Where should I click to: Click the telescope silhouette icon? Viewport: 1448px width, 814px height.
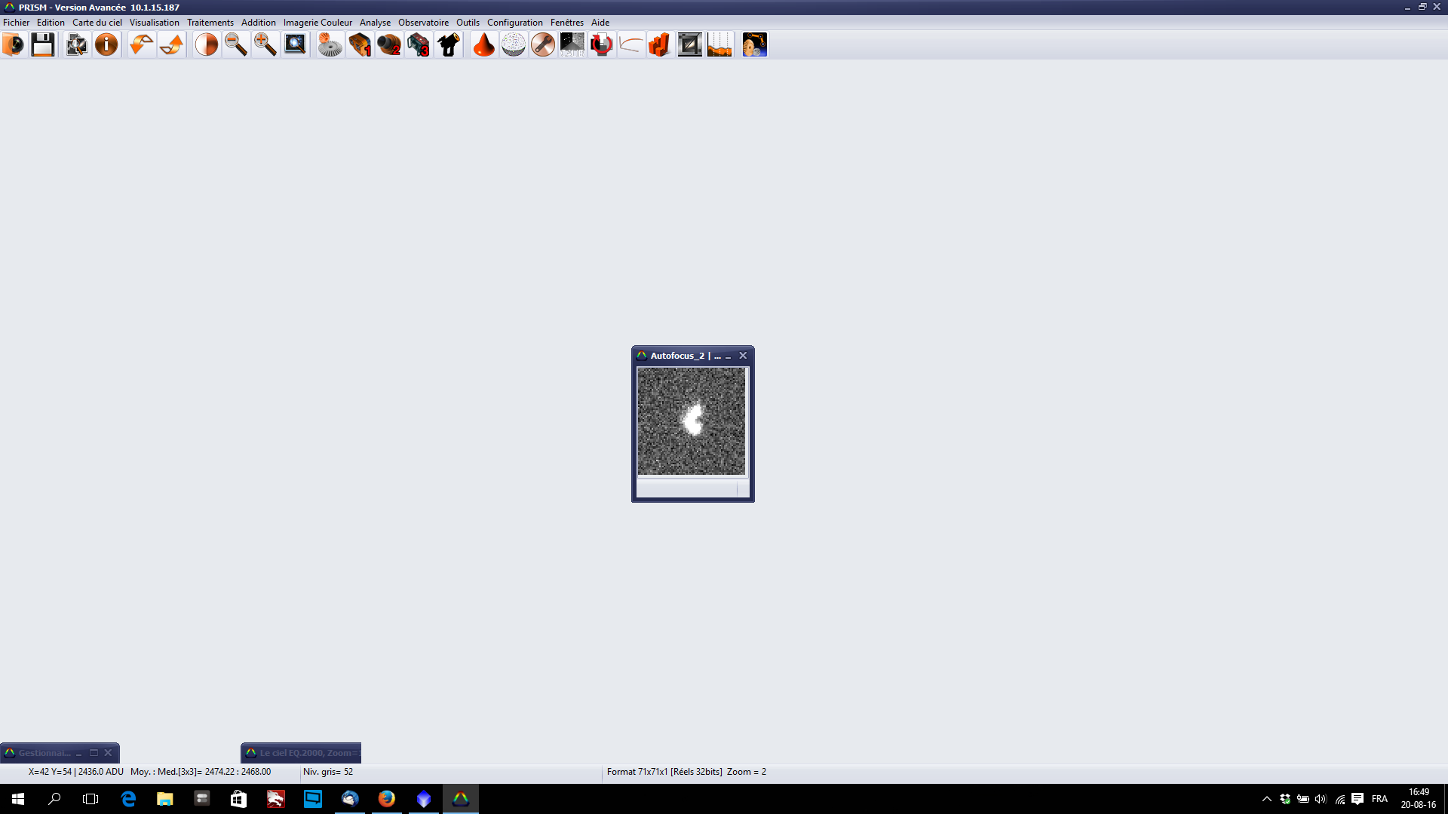pos(449,45)
